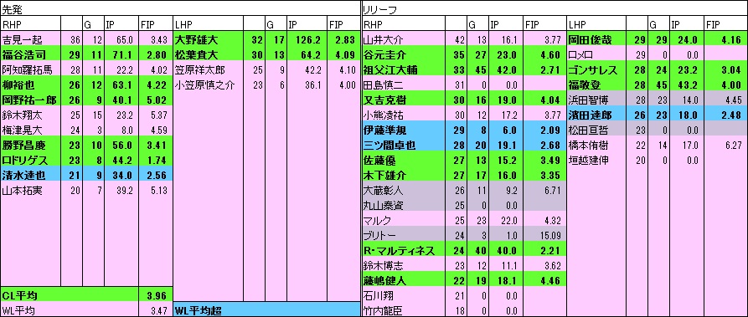The height and width of the screenshot is (317, 748).
Task: Select the 木下雄介 cell
Action: (x=403, y=175)
